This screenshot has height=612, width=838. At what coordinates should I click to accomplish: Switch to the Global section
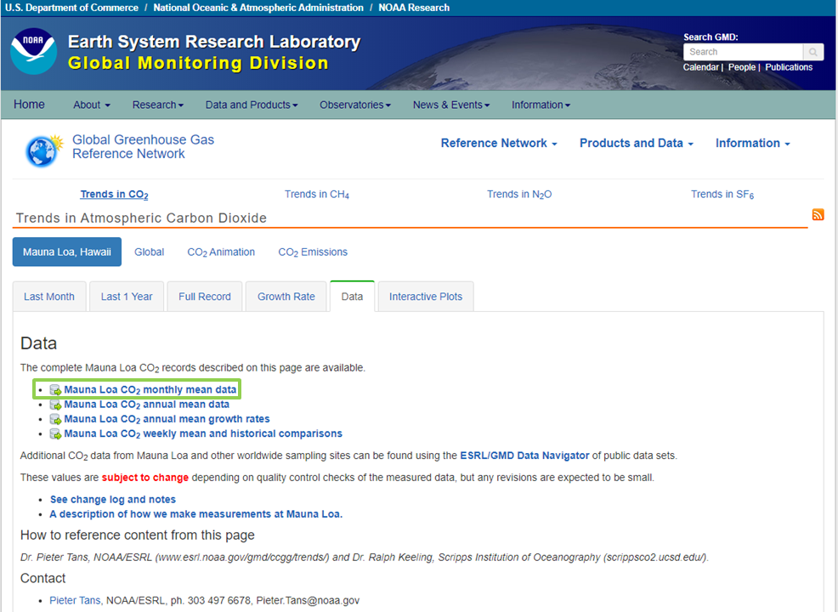coord(149,252)
